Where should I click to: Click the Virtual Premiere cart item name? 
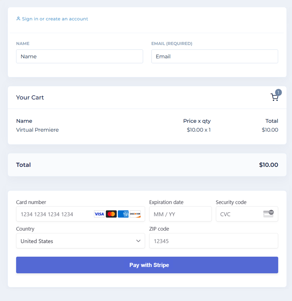point(37,130)
